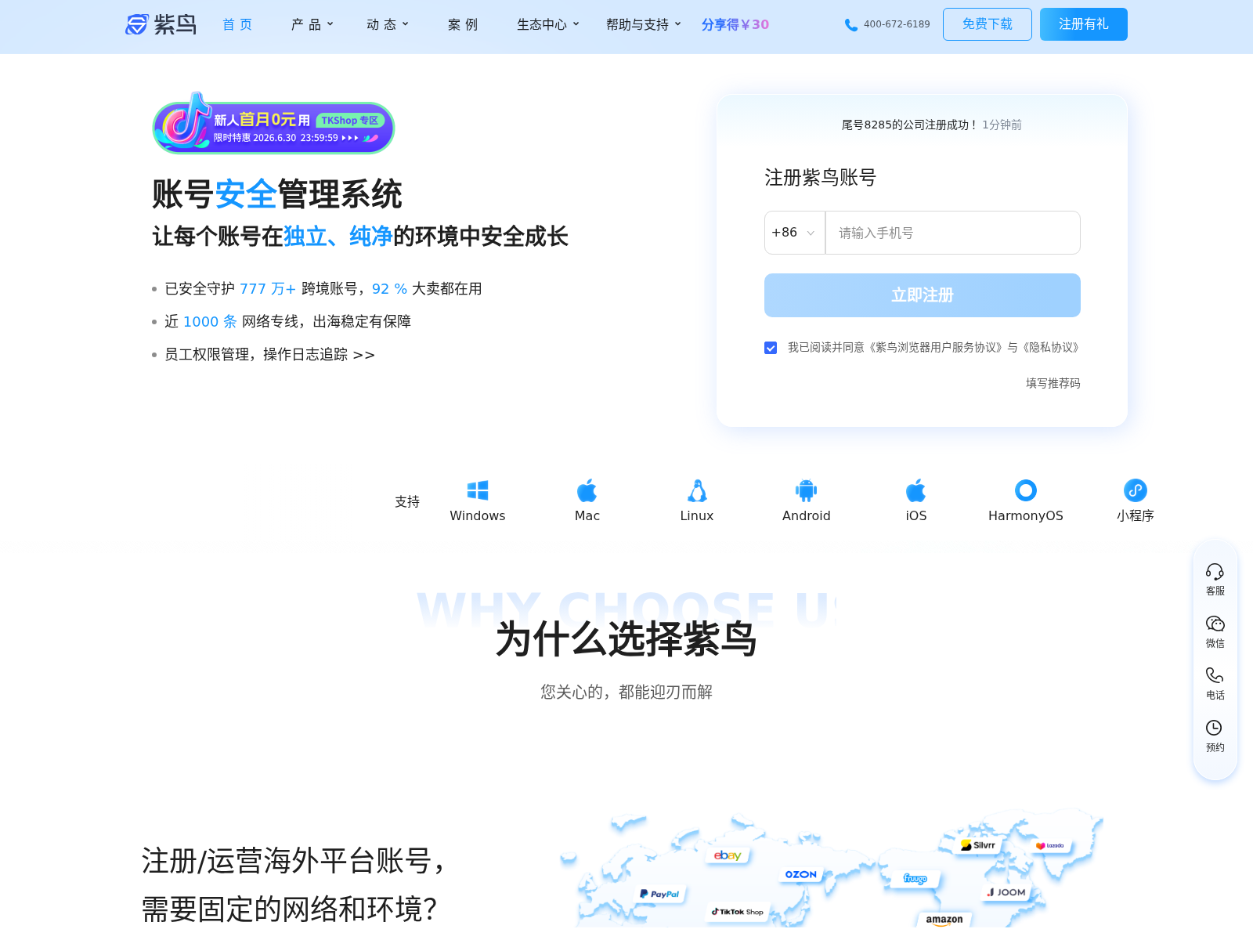The height and width of the screenshot is (940, 1253).
Task: Select the Mac platform icon
Action: pyautogui.click(x=587, y=490)
